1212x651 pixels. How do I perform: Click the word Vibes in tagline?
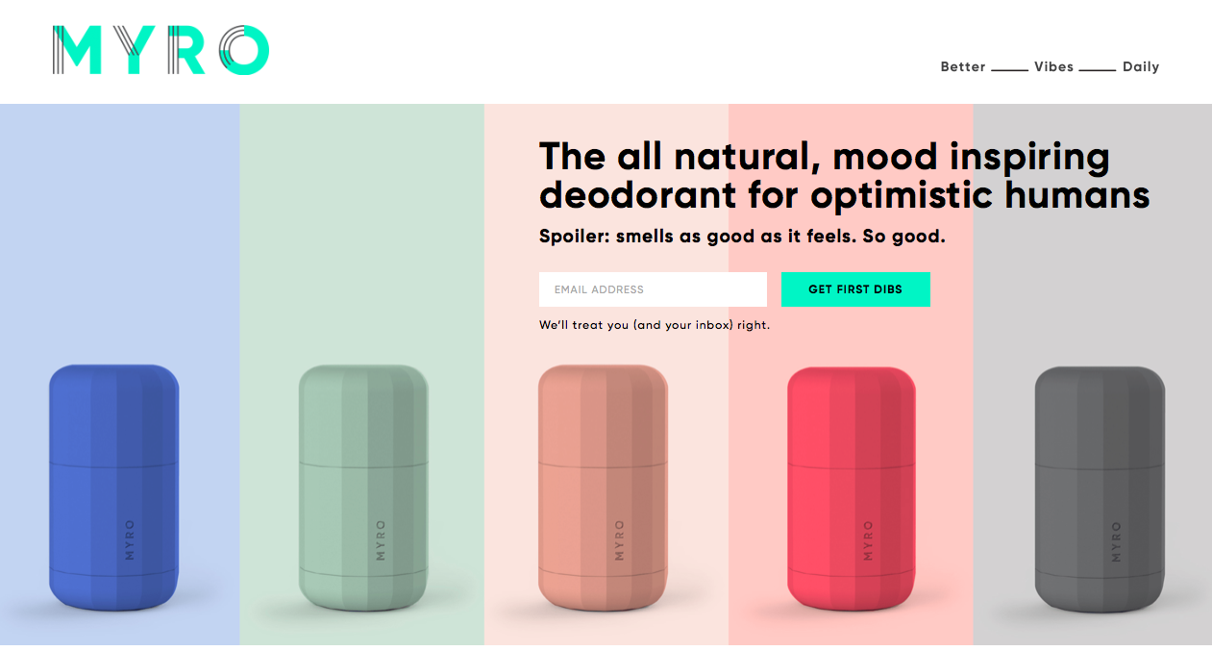pos(1053,67)
